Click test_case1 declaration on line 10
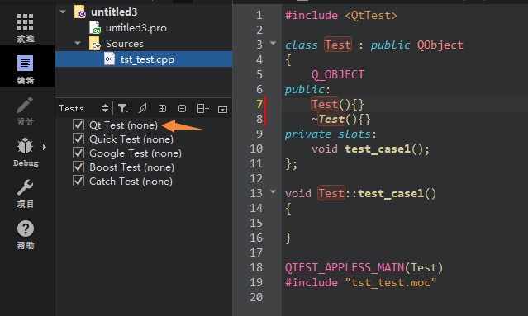The image size is (528, 316). tap(377, 149)
